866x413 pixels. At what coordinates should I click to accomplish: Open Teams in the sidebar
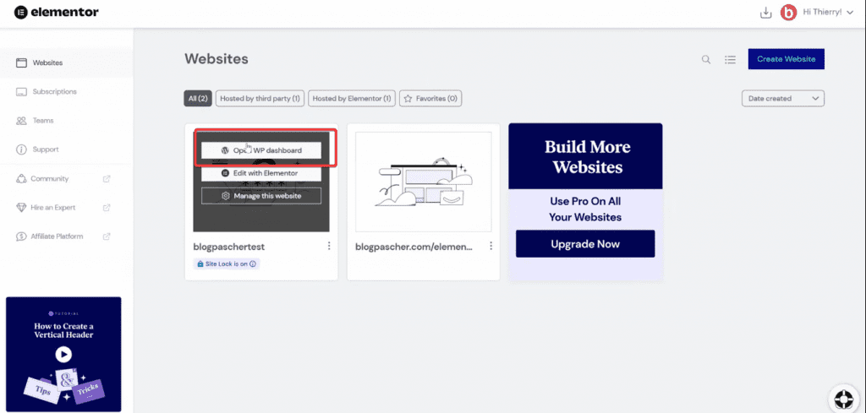[x=66, y=120]
